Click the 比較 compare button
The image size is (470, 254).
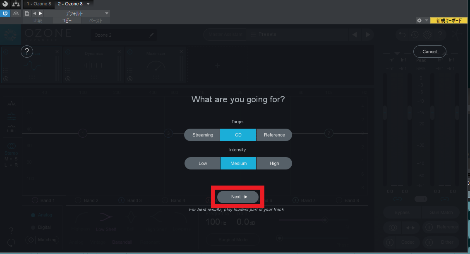(x=38, y=21)
